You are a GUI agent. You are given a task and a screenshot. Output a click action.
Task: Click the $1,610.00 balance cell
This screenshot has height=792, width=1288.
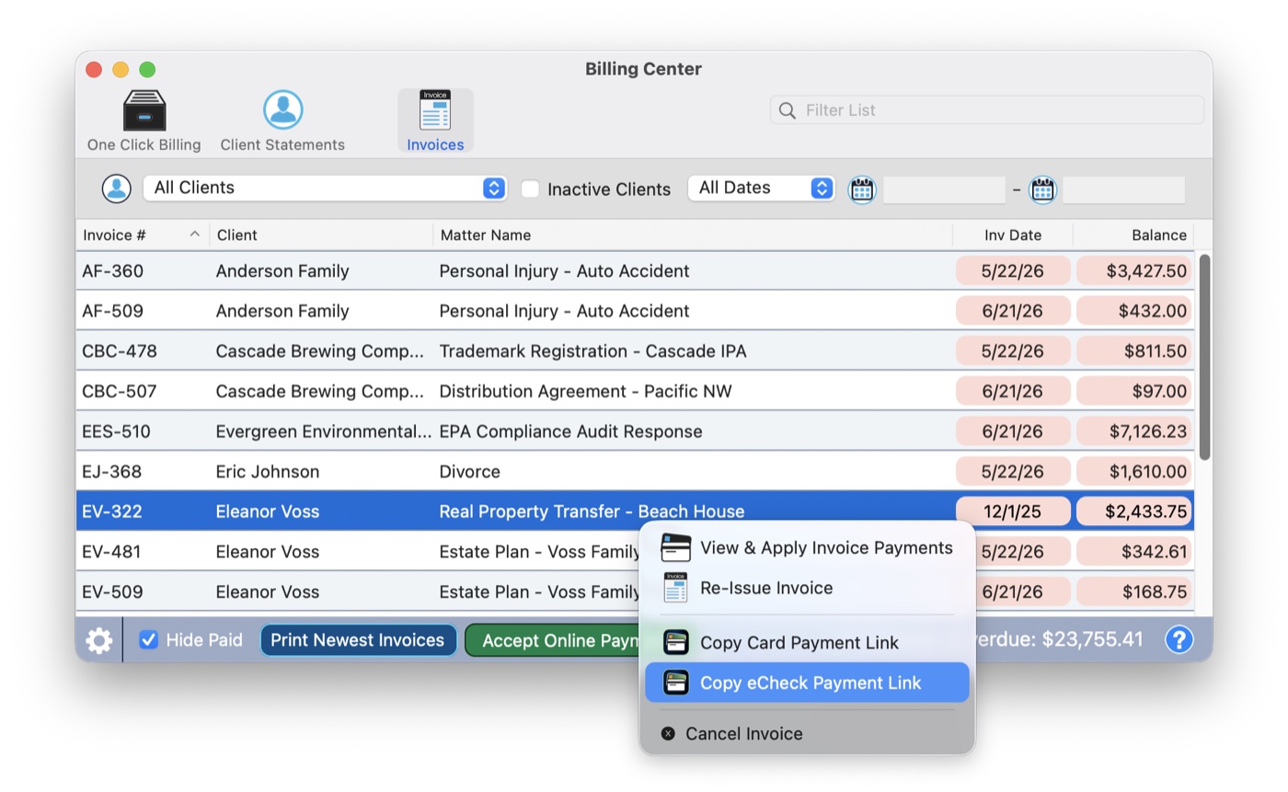click(x=1134, y=472)
